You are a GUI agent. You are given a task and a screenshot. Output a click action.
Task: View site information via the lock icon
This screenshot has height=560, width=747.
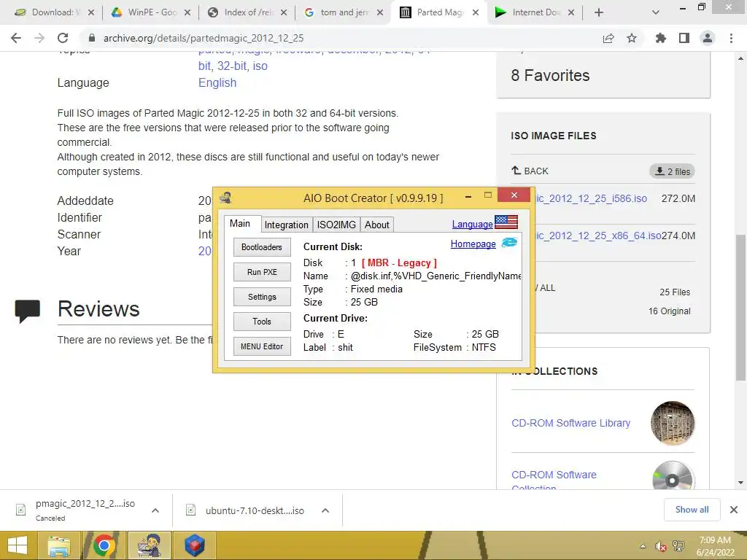[x=92, y=38]
